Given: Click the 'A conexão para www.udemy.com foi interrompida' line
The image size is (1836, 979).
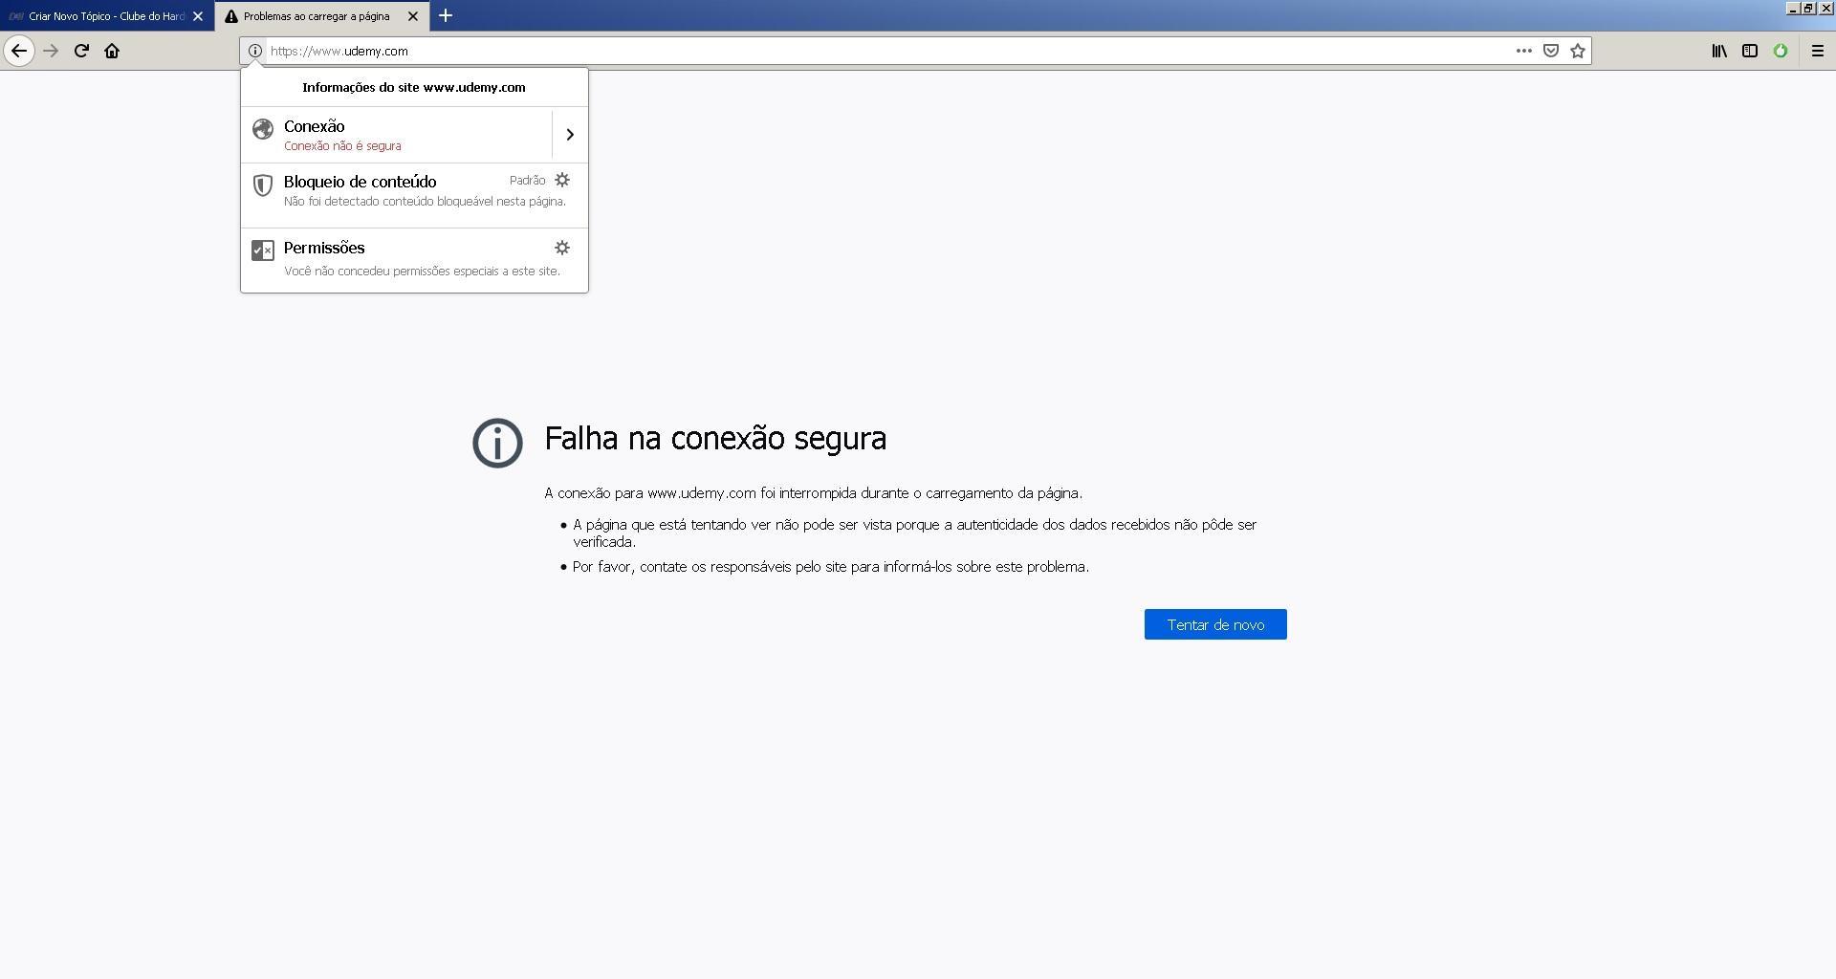Looking at the screenshot, I should (814, 493).
